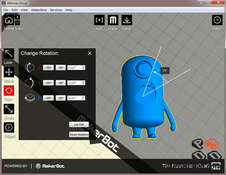Open the Help menu
The width and height of the screenshot is (226, 175).
click(69, 10)
